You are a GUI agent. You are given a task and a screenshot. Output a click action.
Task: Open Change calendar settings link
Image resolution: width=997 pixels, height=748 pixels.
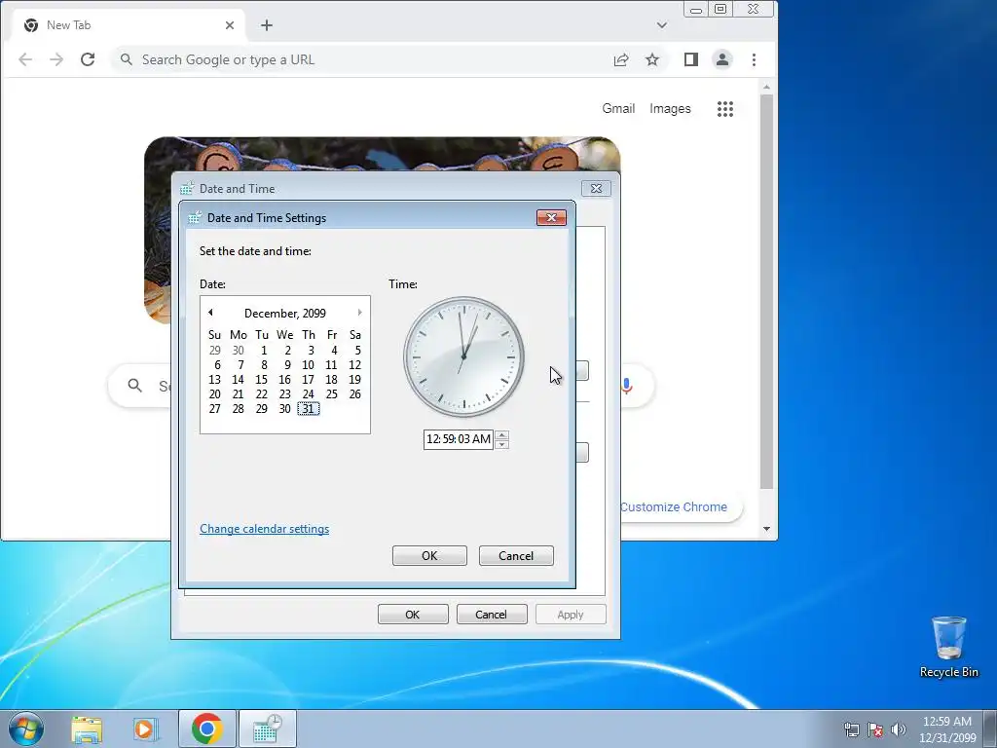265,529
